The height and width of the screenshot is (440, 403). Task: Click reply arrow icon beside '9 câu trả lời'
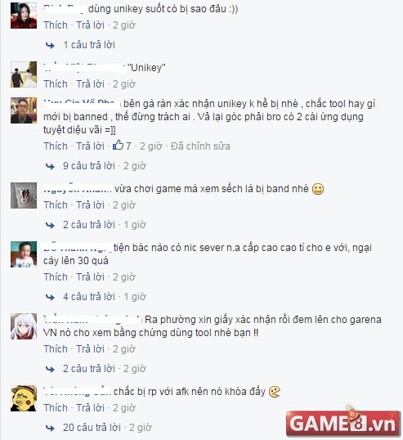pyautogui.click(x=50, y=166)
